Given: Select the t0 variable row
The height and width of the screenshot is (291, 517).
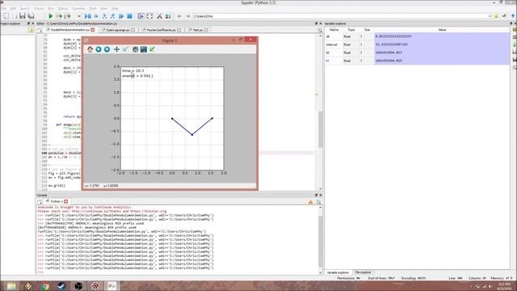Looking at the screenshot, I should 417,53.
